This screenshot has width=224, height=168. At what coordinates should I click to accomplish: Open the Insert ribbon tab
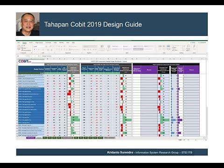click(31, 42)
